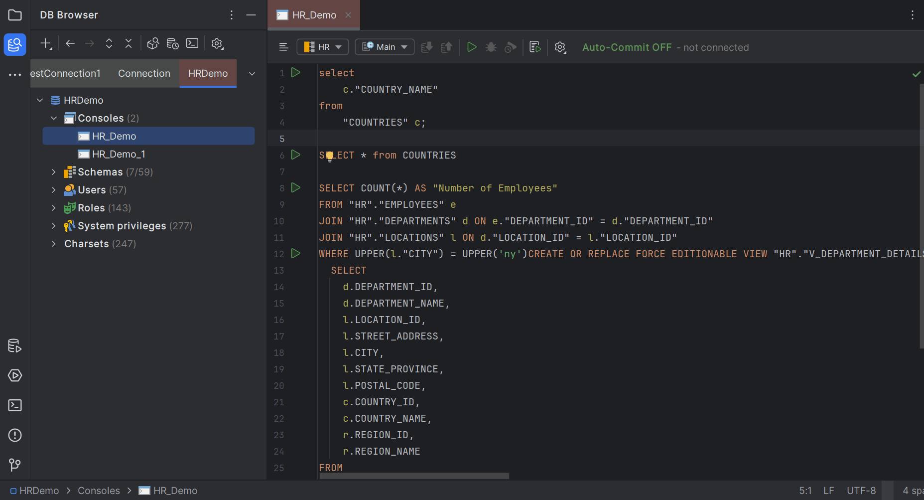The height and width of the screenshot is (500, 924).
Task: Open the Terminal tool window icon
Action: (x=14, y=405)
